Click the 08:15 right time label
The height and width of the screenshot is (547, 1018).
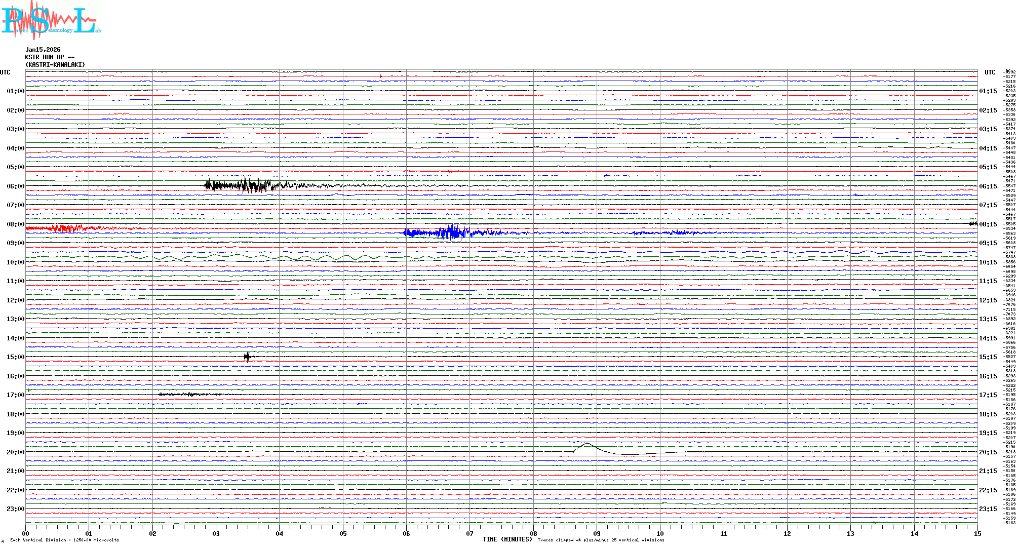988,224
